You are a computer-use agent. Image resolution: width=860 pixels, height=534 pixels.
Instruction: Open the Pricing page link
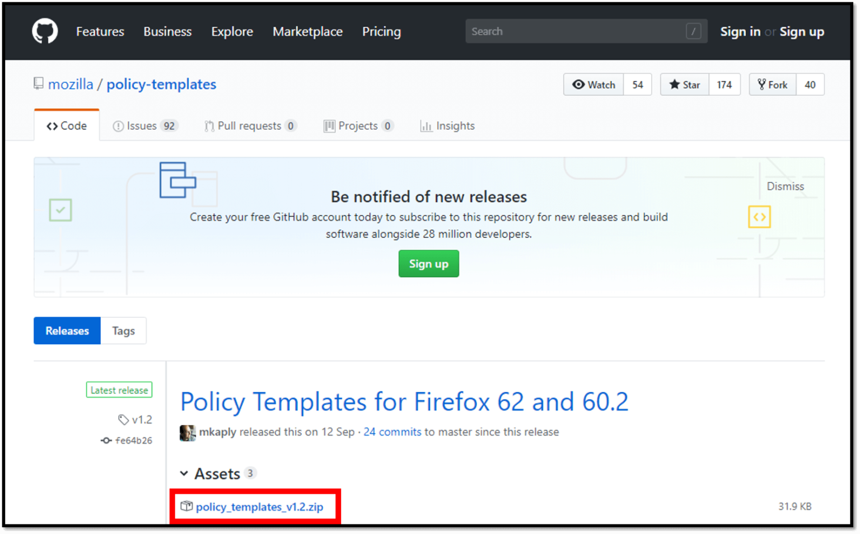pos(381,32)
